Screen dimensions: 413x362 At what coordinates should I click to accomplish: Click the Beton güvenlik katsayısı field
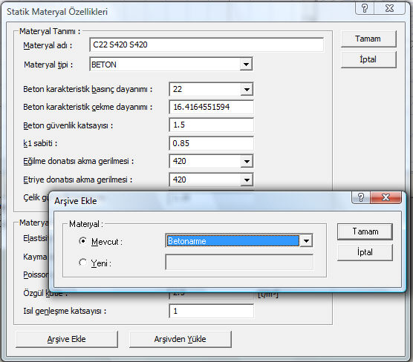[x=211, y=125]
